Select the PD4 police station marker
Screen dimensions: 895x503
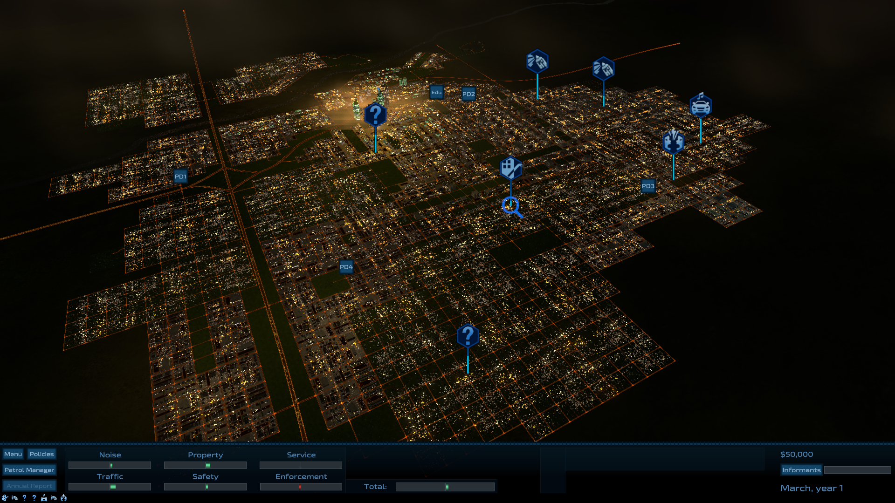(346, 267)
